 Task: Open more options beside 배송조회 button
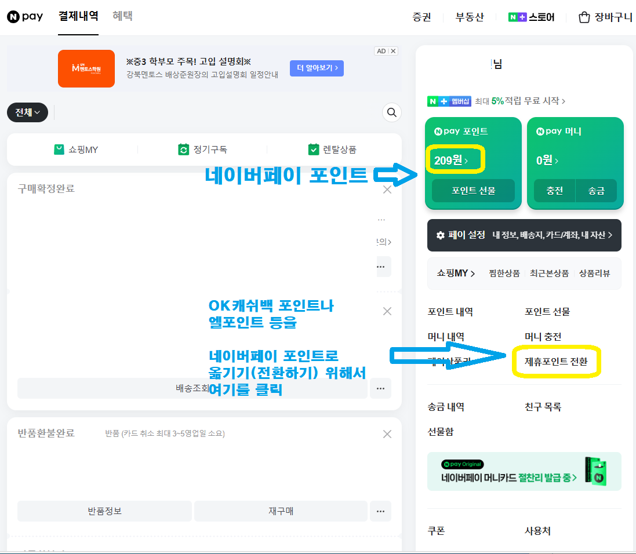380,388
